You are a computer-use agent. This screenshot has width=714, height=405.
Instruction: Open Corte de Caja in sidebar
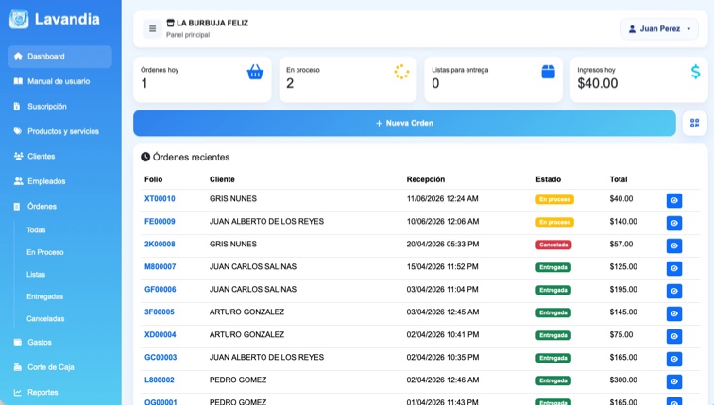[60, 367]
